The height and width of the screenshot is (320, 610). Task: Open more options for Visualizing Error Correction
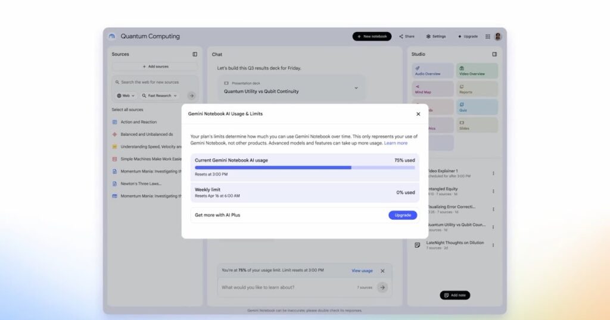pyautogui.click(x=493, y=209)
